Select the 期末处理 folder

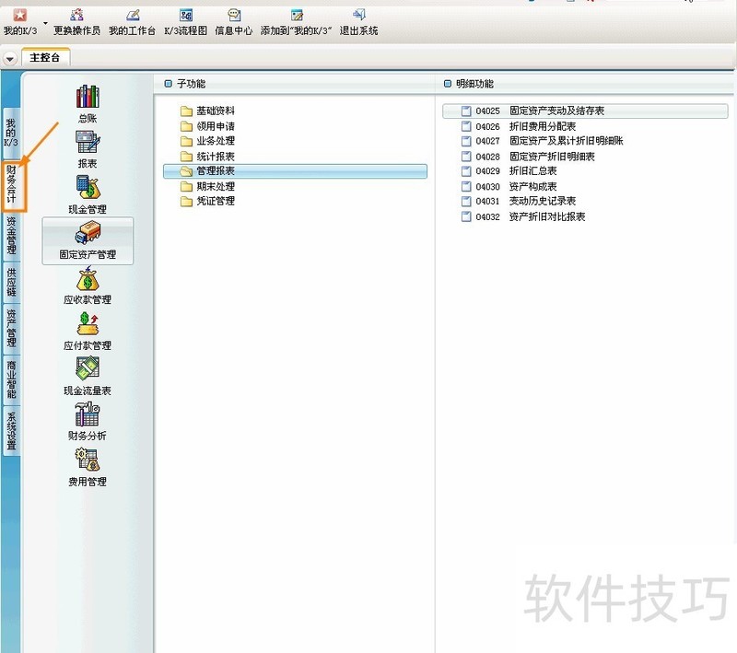[208, 186]
